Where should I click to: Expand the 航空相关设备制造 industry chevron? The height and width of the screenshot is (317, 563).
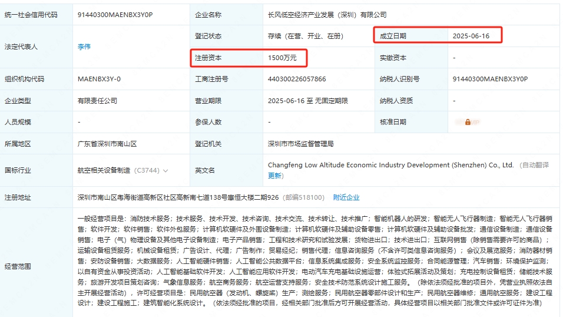click(x=165, y=171)
